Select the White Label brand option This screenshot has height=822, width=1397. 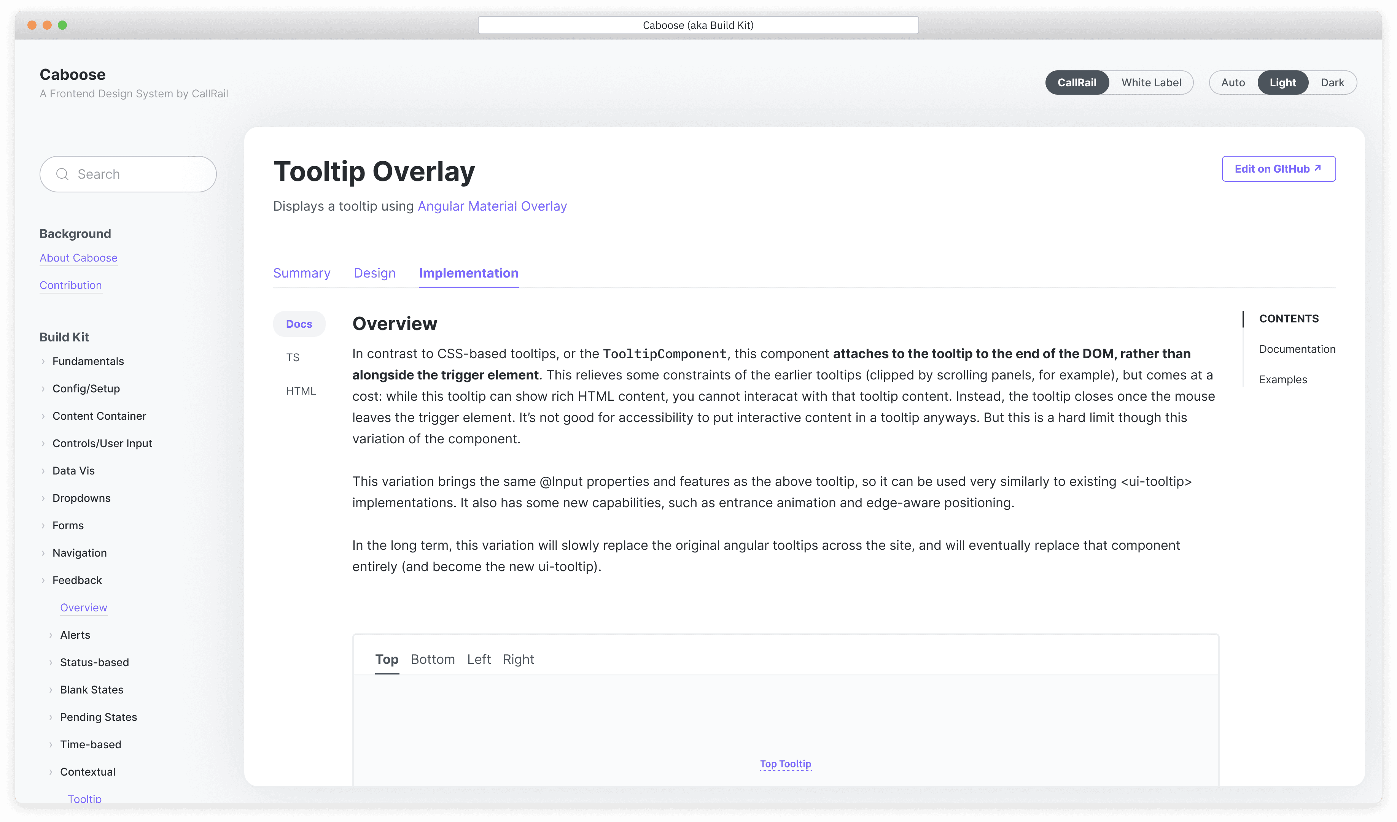[x=1151, y=83]
